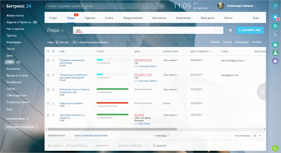Switch to the Канбан view
The image size is (281, 153).
coord(215,42)
